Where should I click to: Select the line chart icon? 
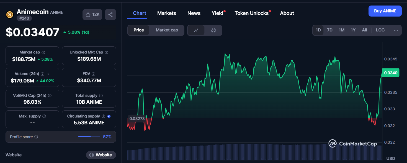pyautogui.click(x=196, y=30)
